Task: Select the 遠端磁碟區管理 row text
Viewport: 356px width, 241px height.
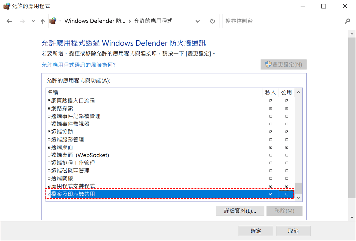Action: tap(70, 171)
